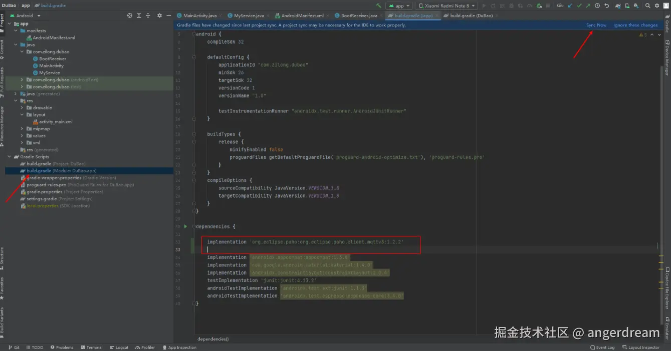Image resolution: width=671 pixels, height=351 pixels.
Task: Click the Sync Now link
Action: 596,25
